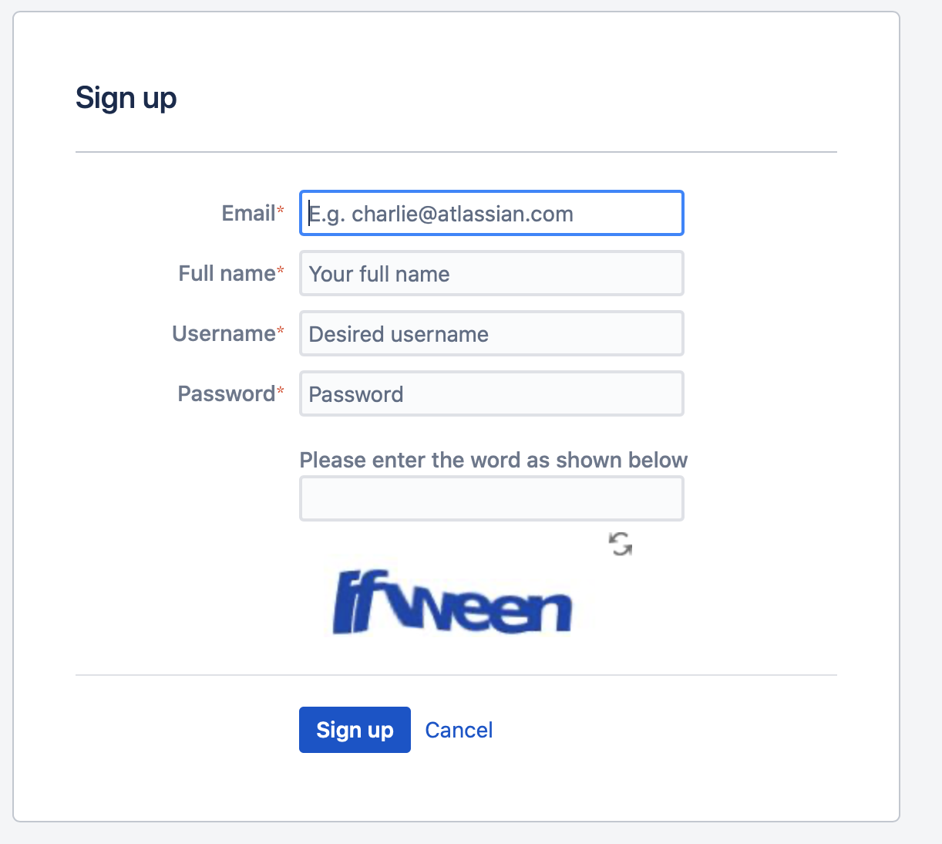Click the Username label text
Viewport: 942px width, 844px height.
pyautogui.click(x=224, y=334)
